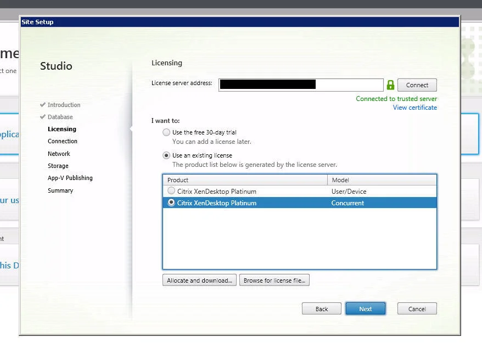
Task: Click the Connect button
Action: coord(417,85)
